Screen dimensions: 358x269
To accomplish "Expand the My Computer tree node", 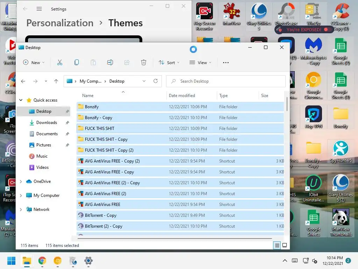I will tap(21, 195).
